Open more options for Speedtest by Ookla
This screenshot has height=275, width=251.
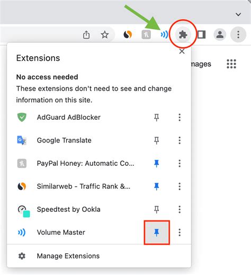180,209
